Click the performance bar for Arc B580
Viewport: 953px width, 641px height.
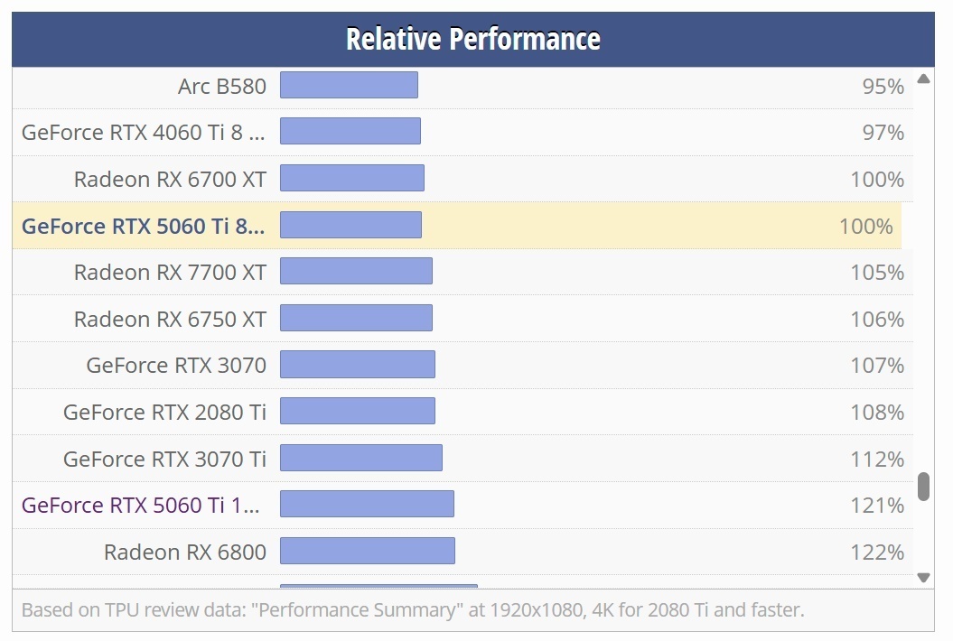click(349, 84)
